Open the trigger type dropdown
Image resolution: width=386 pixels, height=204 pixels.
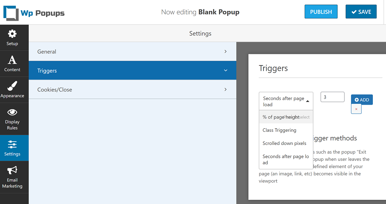(x=286, y=101)
